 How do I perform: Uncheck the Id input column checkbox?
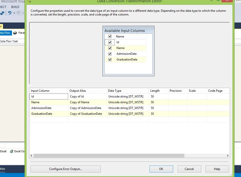click(x=110, y=42)
